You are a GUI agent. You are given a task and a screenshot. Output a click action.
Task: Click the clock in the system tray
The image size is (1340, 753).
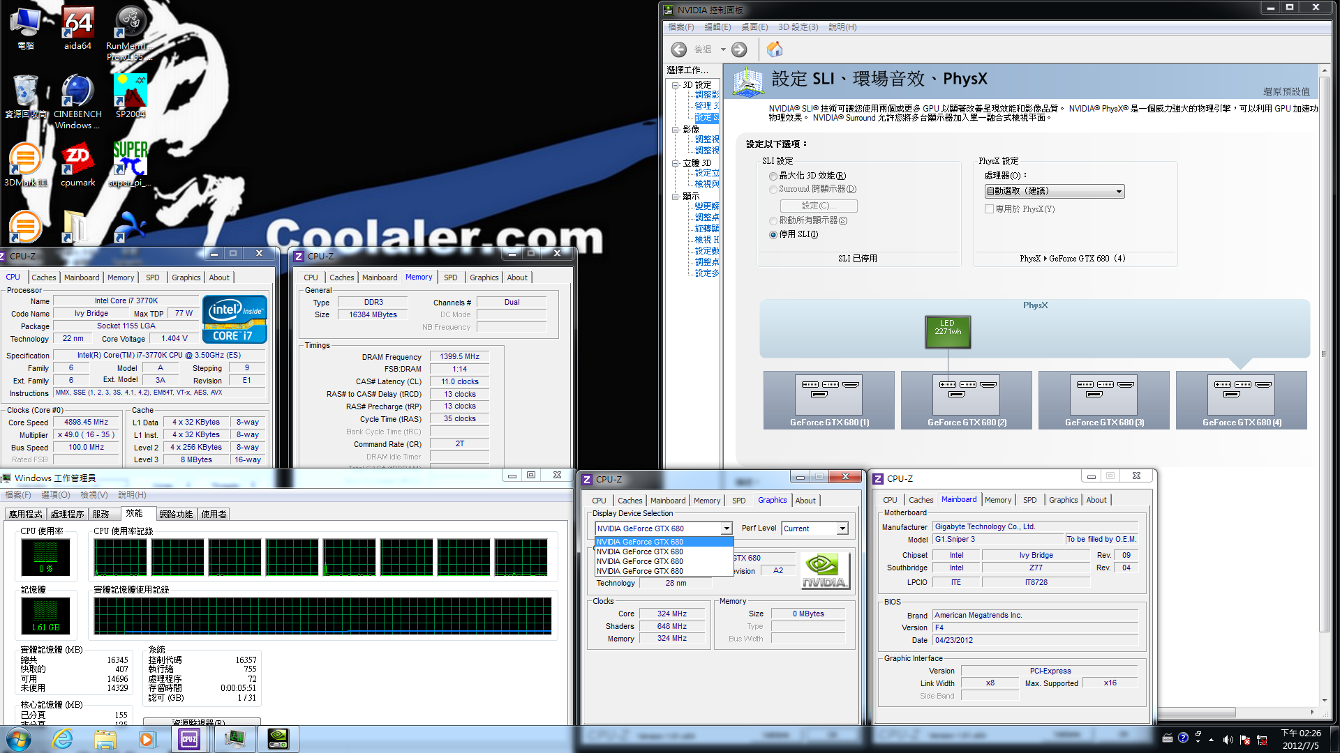tap(1302, 739)
